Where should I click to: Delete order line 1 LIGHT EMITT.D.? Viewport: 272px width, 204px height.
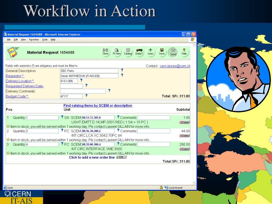(x=185, y=122)
